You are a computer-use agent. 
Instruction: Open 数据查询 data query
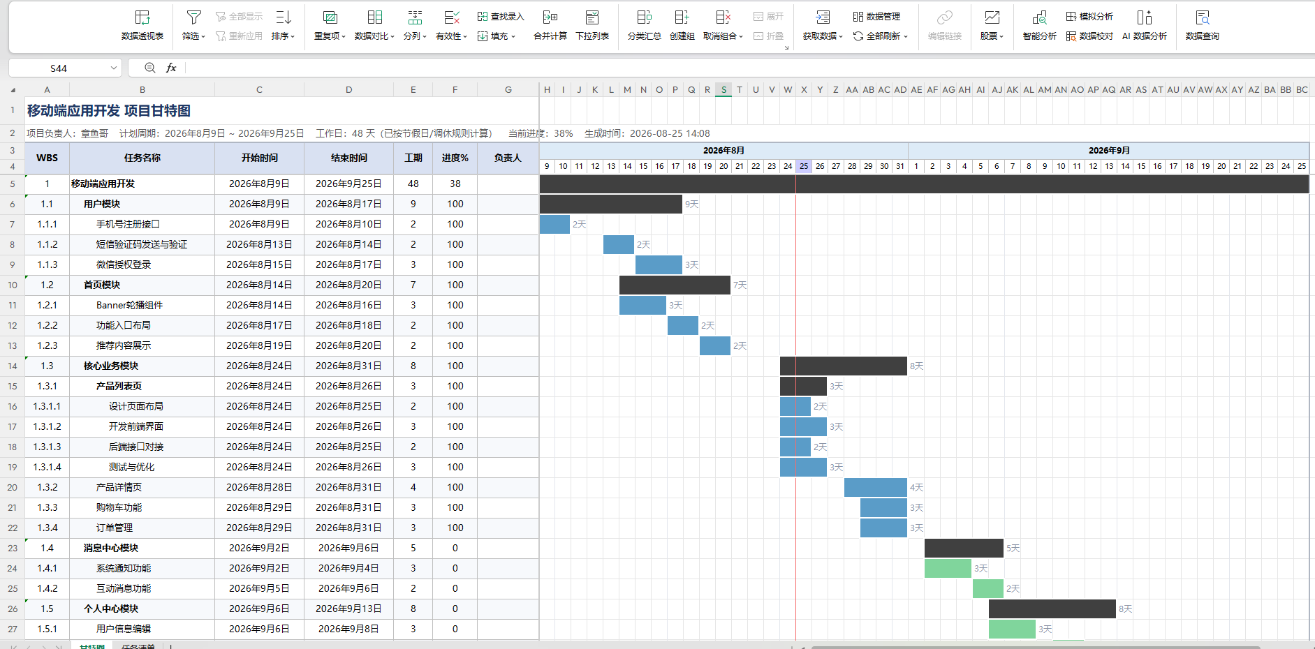(1203, 25)
